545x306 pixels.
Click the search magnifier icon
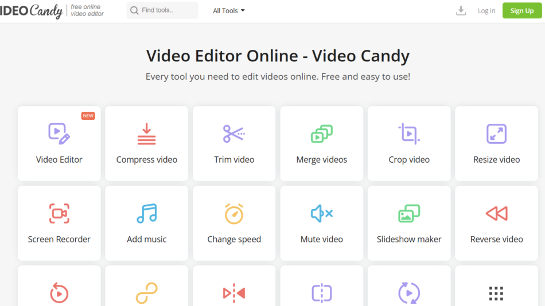(x=134, y=10)
